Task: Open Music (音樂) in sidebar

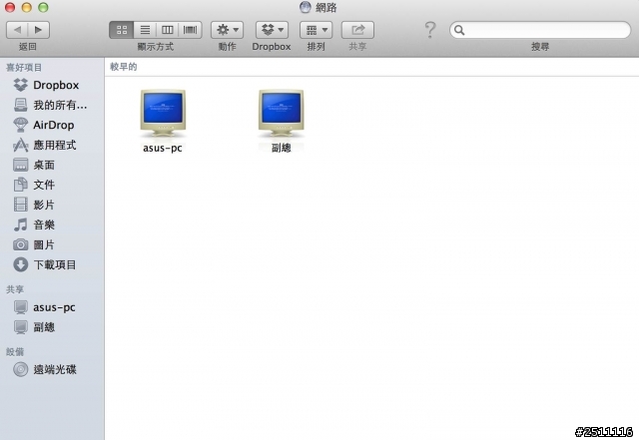Action: click(52, 224)
